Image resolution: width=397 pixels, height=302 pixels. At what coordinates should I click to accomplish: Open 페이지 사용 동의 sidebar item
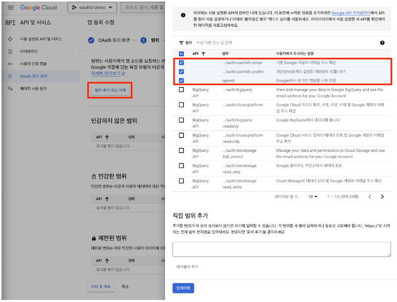click(x=33, y=88)
